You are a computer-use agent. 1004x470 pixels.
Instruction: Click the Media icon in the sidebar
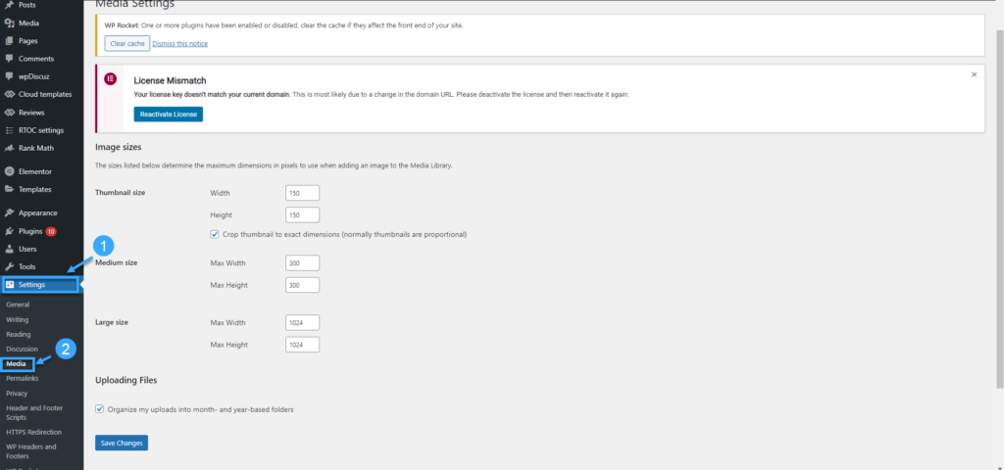click(9, 23)
